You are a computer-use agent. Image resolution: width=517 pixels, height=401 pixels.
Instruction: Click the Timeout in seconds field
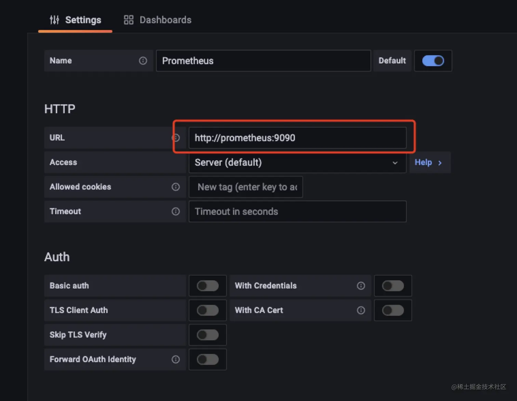tap(297, 211)
